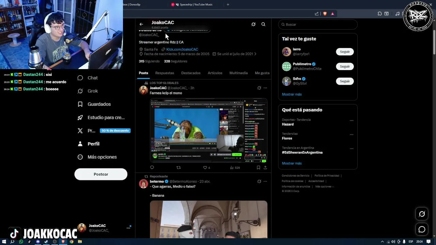Viewport: 436px width, 245px height.
Task: Switch to the Destacados tab
Action: click(191, 73)
